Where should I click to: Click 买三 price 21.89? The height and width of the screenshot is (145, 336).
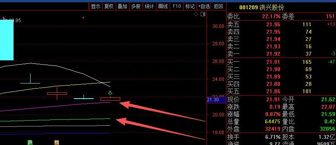click(273, 77)
